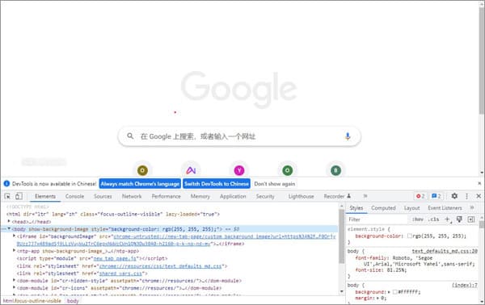Click Don't show again
Image resolution: width=485 pixels, height=305 pixels.
tap(275, 184)
